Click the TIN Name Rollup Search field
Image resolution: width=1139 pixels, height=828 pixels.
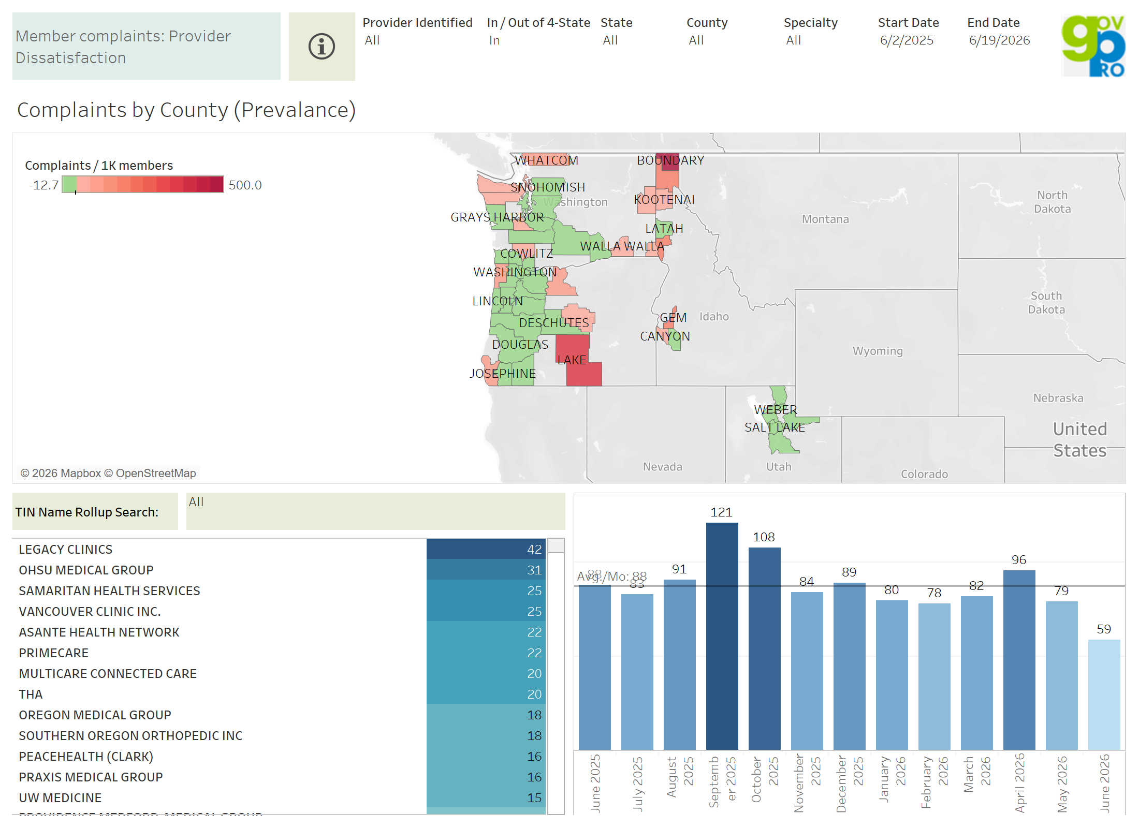coord(375,511)
